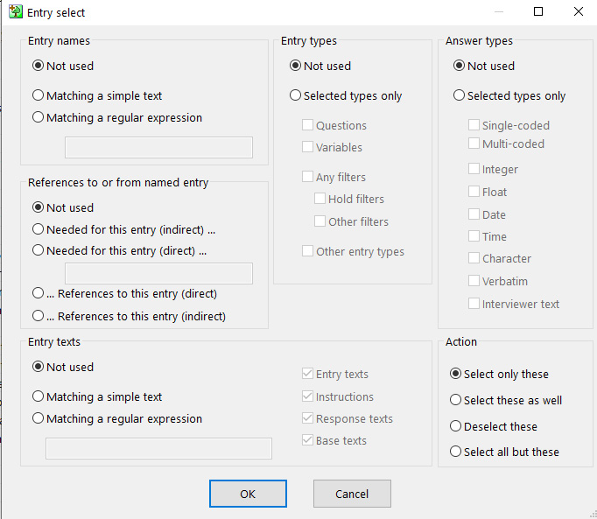Check the Character answer type checkbox
The width and height of the screenshot is (597, 519).
pos(474,258)
